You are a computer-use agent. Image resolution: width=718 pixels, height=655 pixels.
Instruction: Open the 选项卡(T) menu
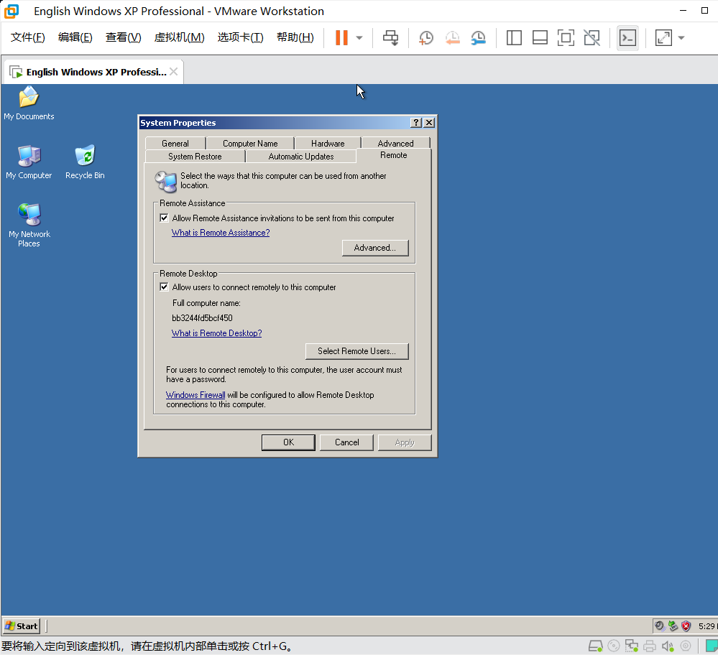240,37
